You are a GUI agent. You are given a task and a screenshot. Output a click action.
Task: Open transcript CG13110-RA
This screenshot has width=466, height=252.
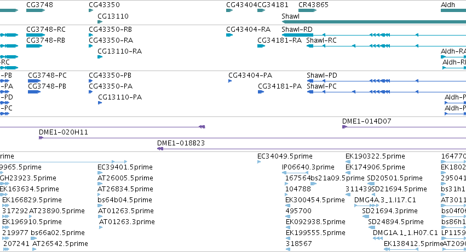pyautogui.click(x=119, y=51)
